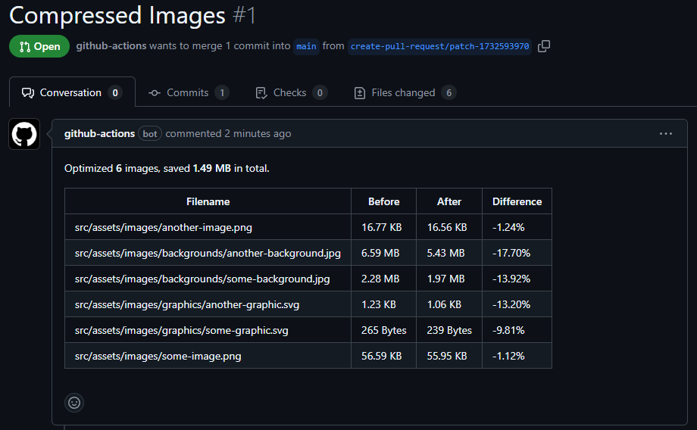
Task: Click the Compressed Images title
Action: tap(117, 16)
